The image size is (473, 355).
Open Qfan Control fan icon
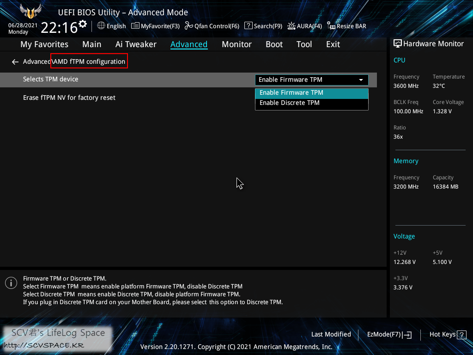(x=189, y=26)
